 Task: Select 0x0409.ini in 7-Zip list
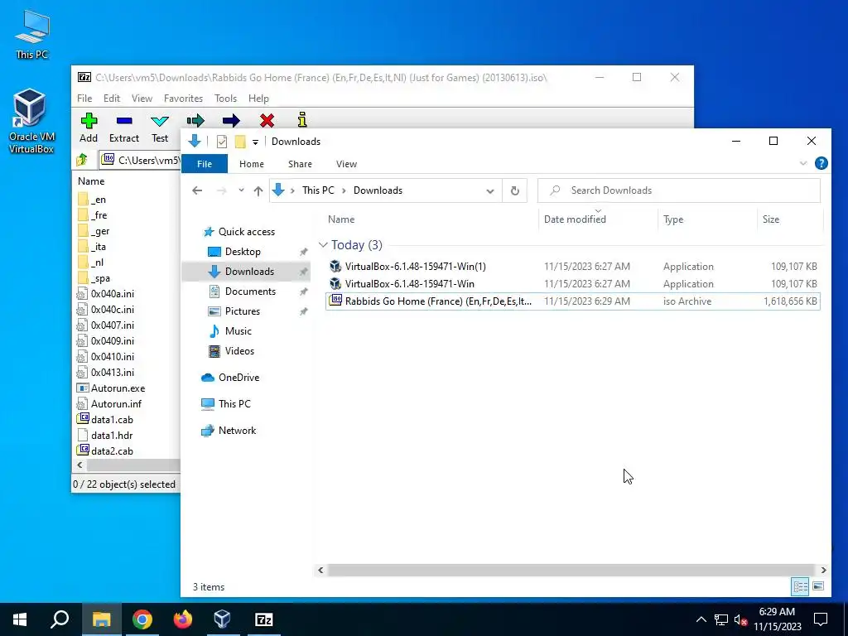(105, 340)
